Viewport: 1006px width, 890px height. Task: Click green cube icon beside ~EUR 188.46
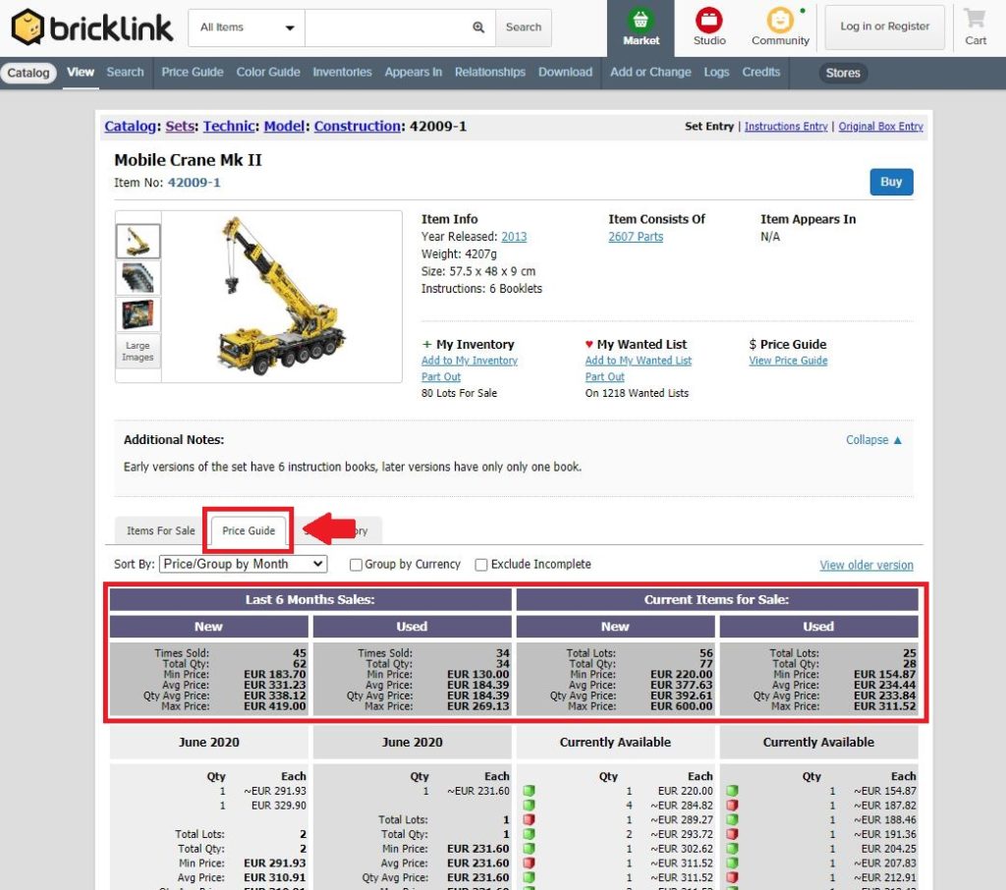(x=732, y=819)
